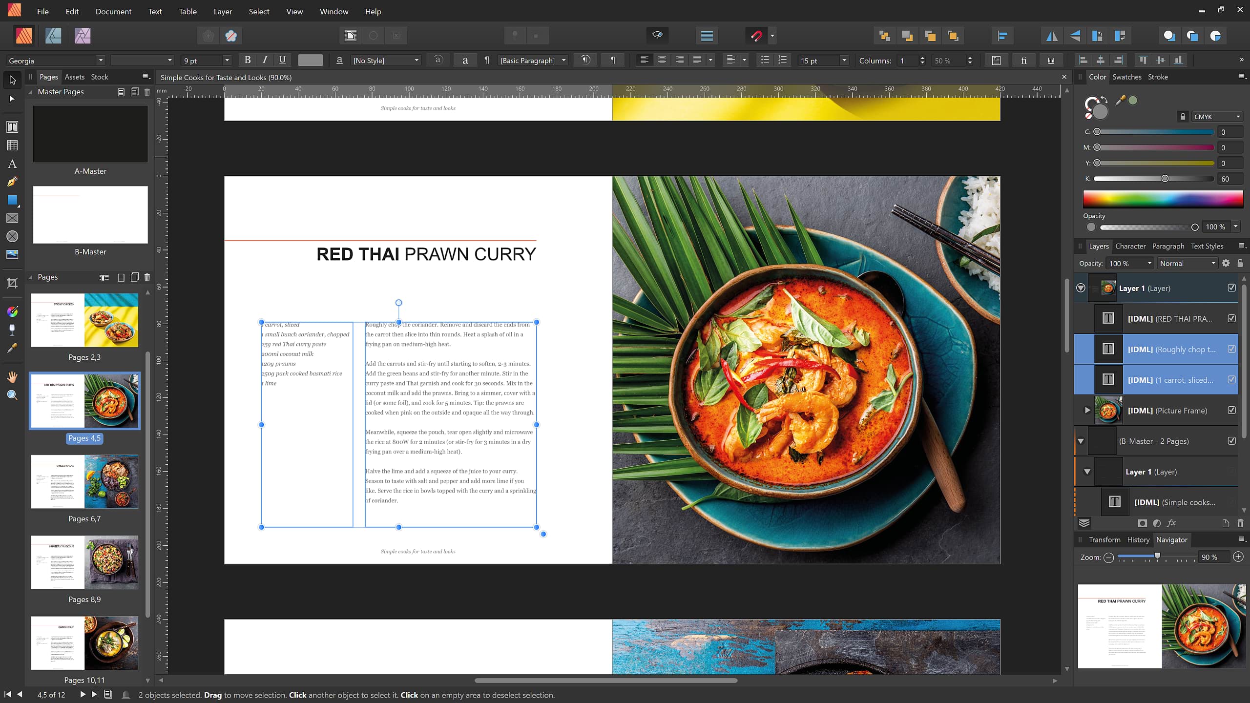Select the Table tool
1250x703 pixels.
coord(12,145)
